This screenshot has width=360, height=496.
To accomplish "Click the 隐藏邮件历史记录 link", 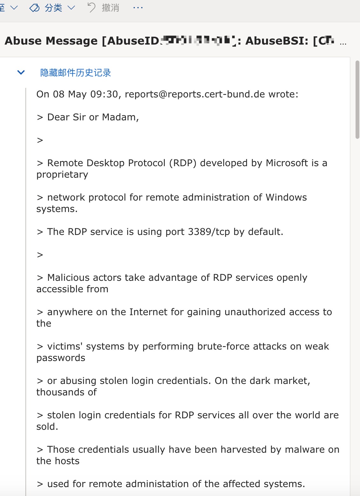I will coord(75,73).
